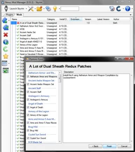The image size is (135, 152).
Task: Switch to the Plugins tab
Action: point(9,15)
